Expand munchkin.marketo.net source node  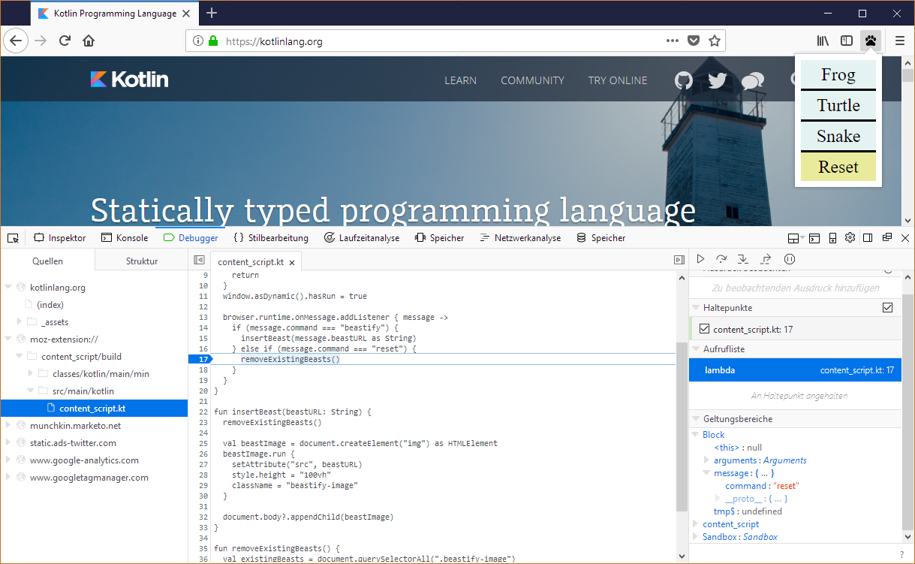(x=8, y=426)
